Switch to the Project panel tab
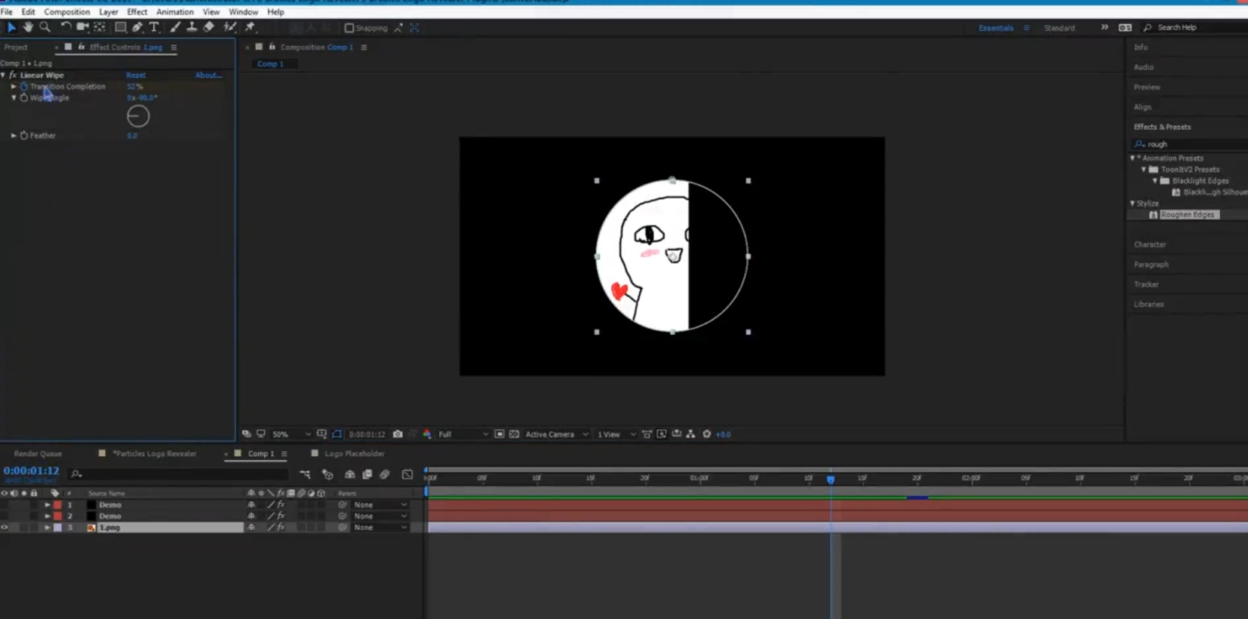1248x619 pixels. click(16, 47)
